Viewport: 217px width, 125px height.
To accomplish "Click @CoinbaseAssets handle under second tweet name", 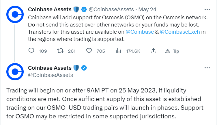I will [x=50, y=75].
